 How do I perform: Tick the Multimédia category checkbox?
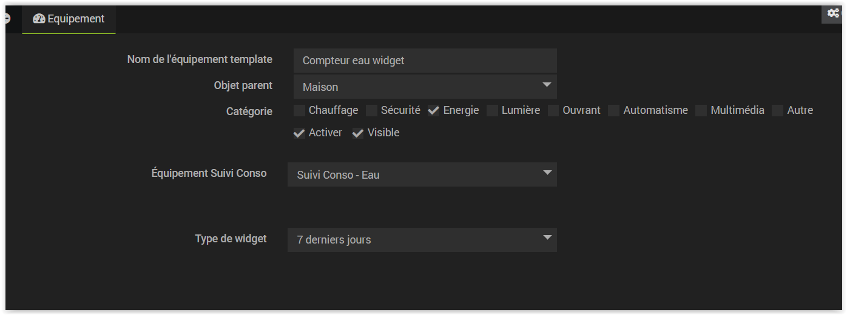pyautogui.click(x=701, y=110)
